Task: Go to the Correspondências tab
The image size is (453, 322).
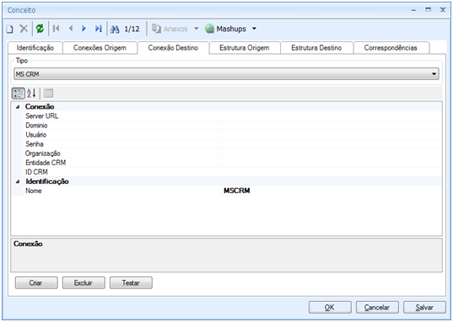Action: click(391, 48)
